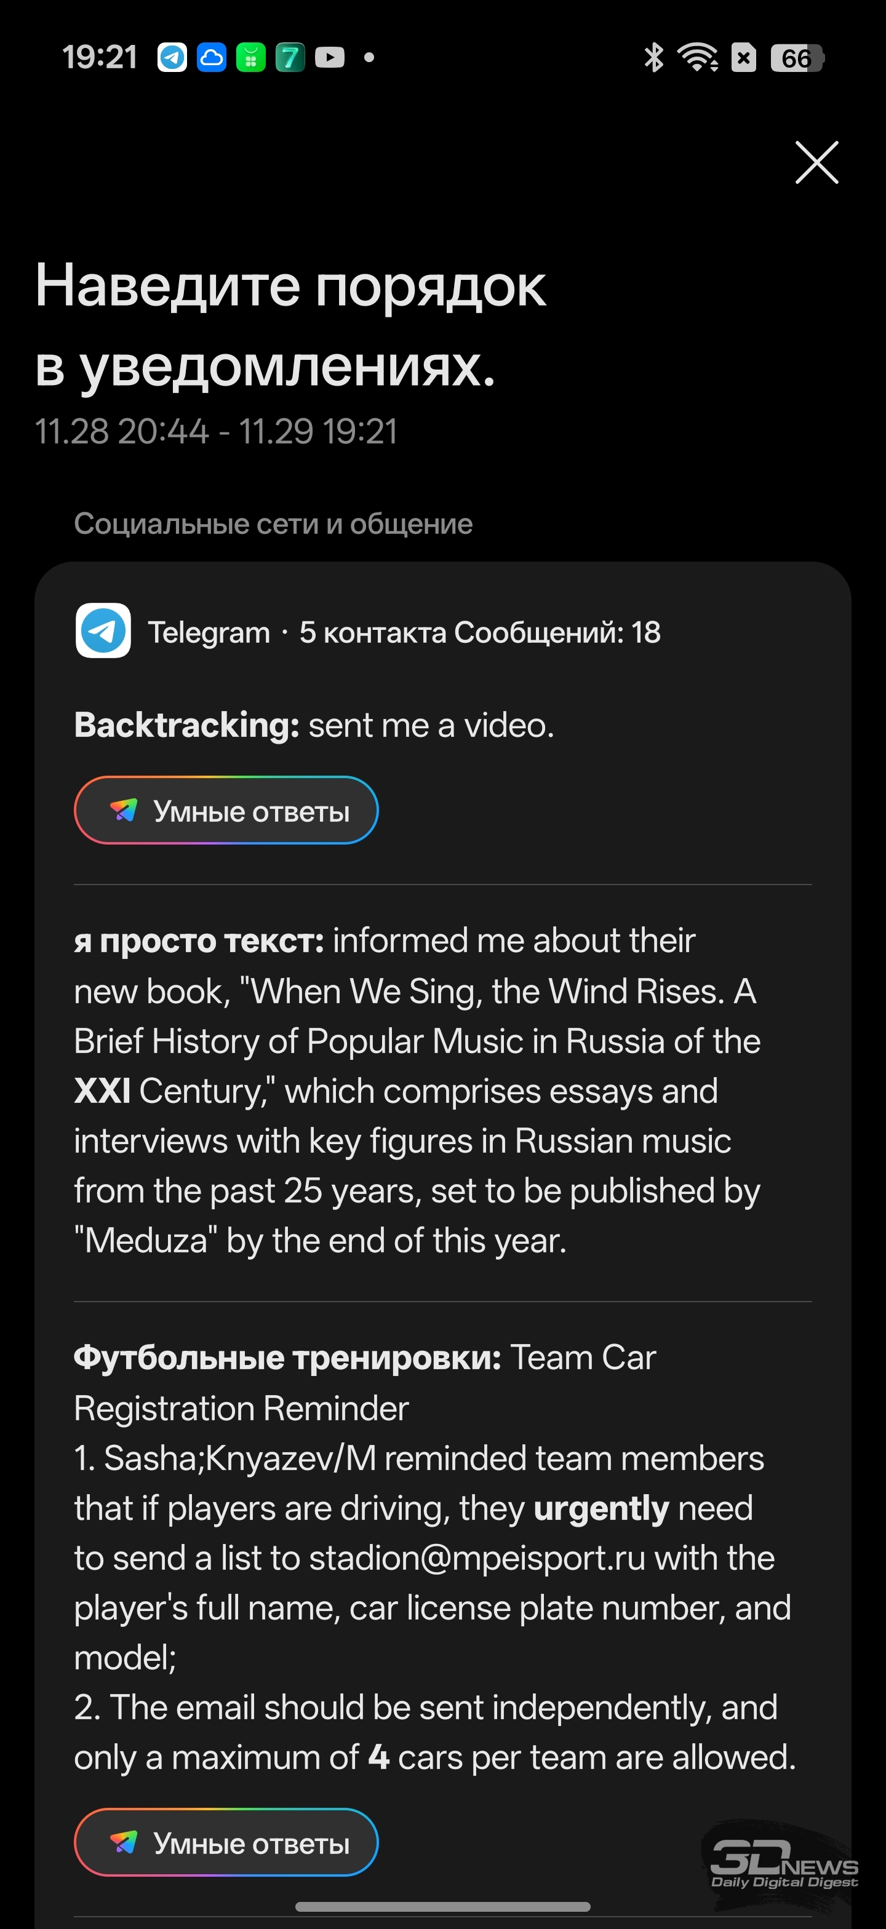Viewport: 886px width, 1929px height.
Task: Open smart replies for football training message
Action: point(226,1842)
